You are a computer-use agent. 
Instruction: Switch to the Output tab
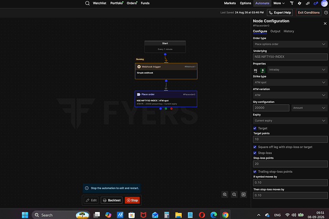point(275,31)
